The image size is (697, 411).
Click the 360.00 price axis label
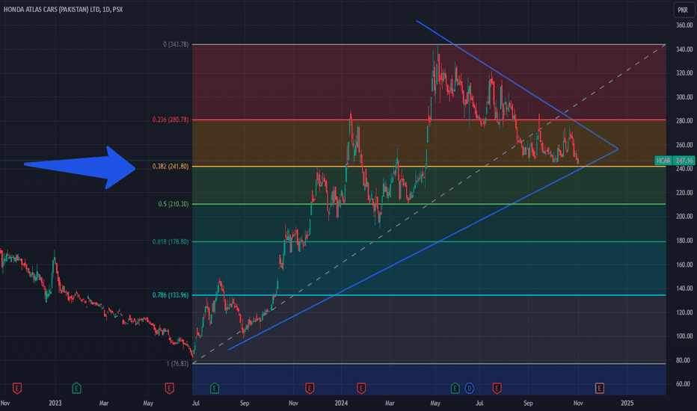tap(684, 25)
